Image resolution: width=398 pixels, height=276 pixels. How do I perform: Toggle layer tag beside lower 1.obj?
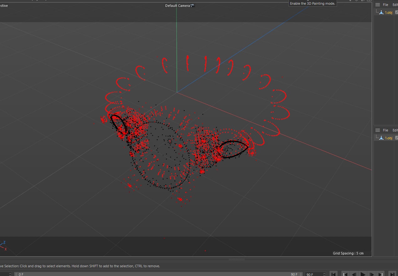pyautogui.click(x=396, y=138)
